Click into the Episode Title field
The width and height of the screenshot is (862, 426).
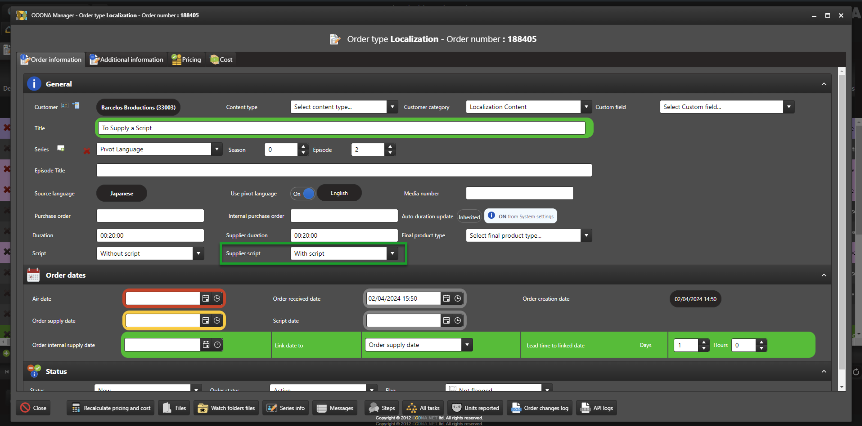(344, 170)
